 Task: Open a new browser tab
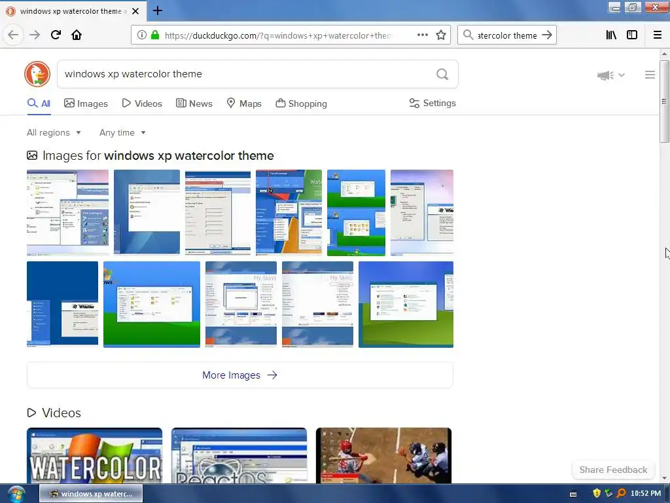[x=158, y=10]
